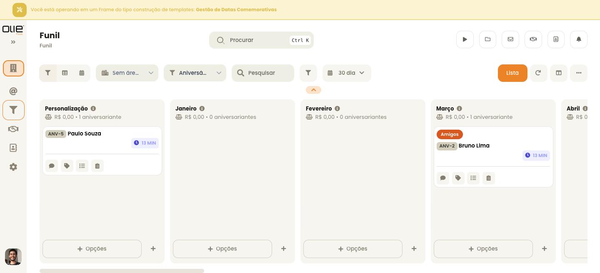Add card with plus in Fevereiro column
Screen dimensions: 600x273
(x=414, y=248)
